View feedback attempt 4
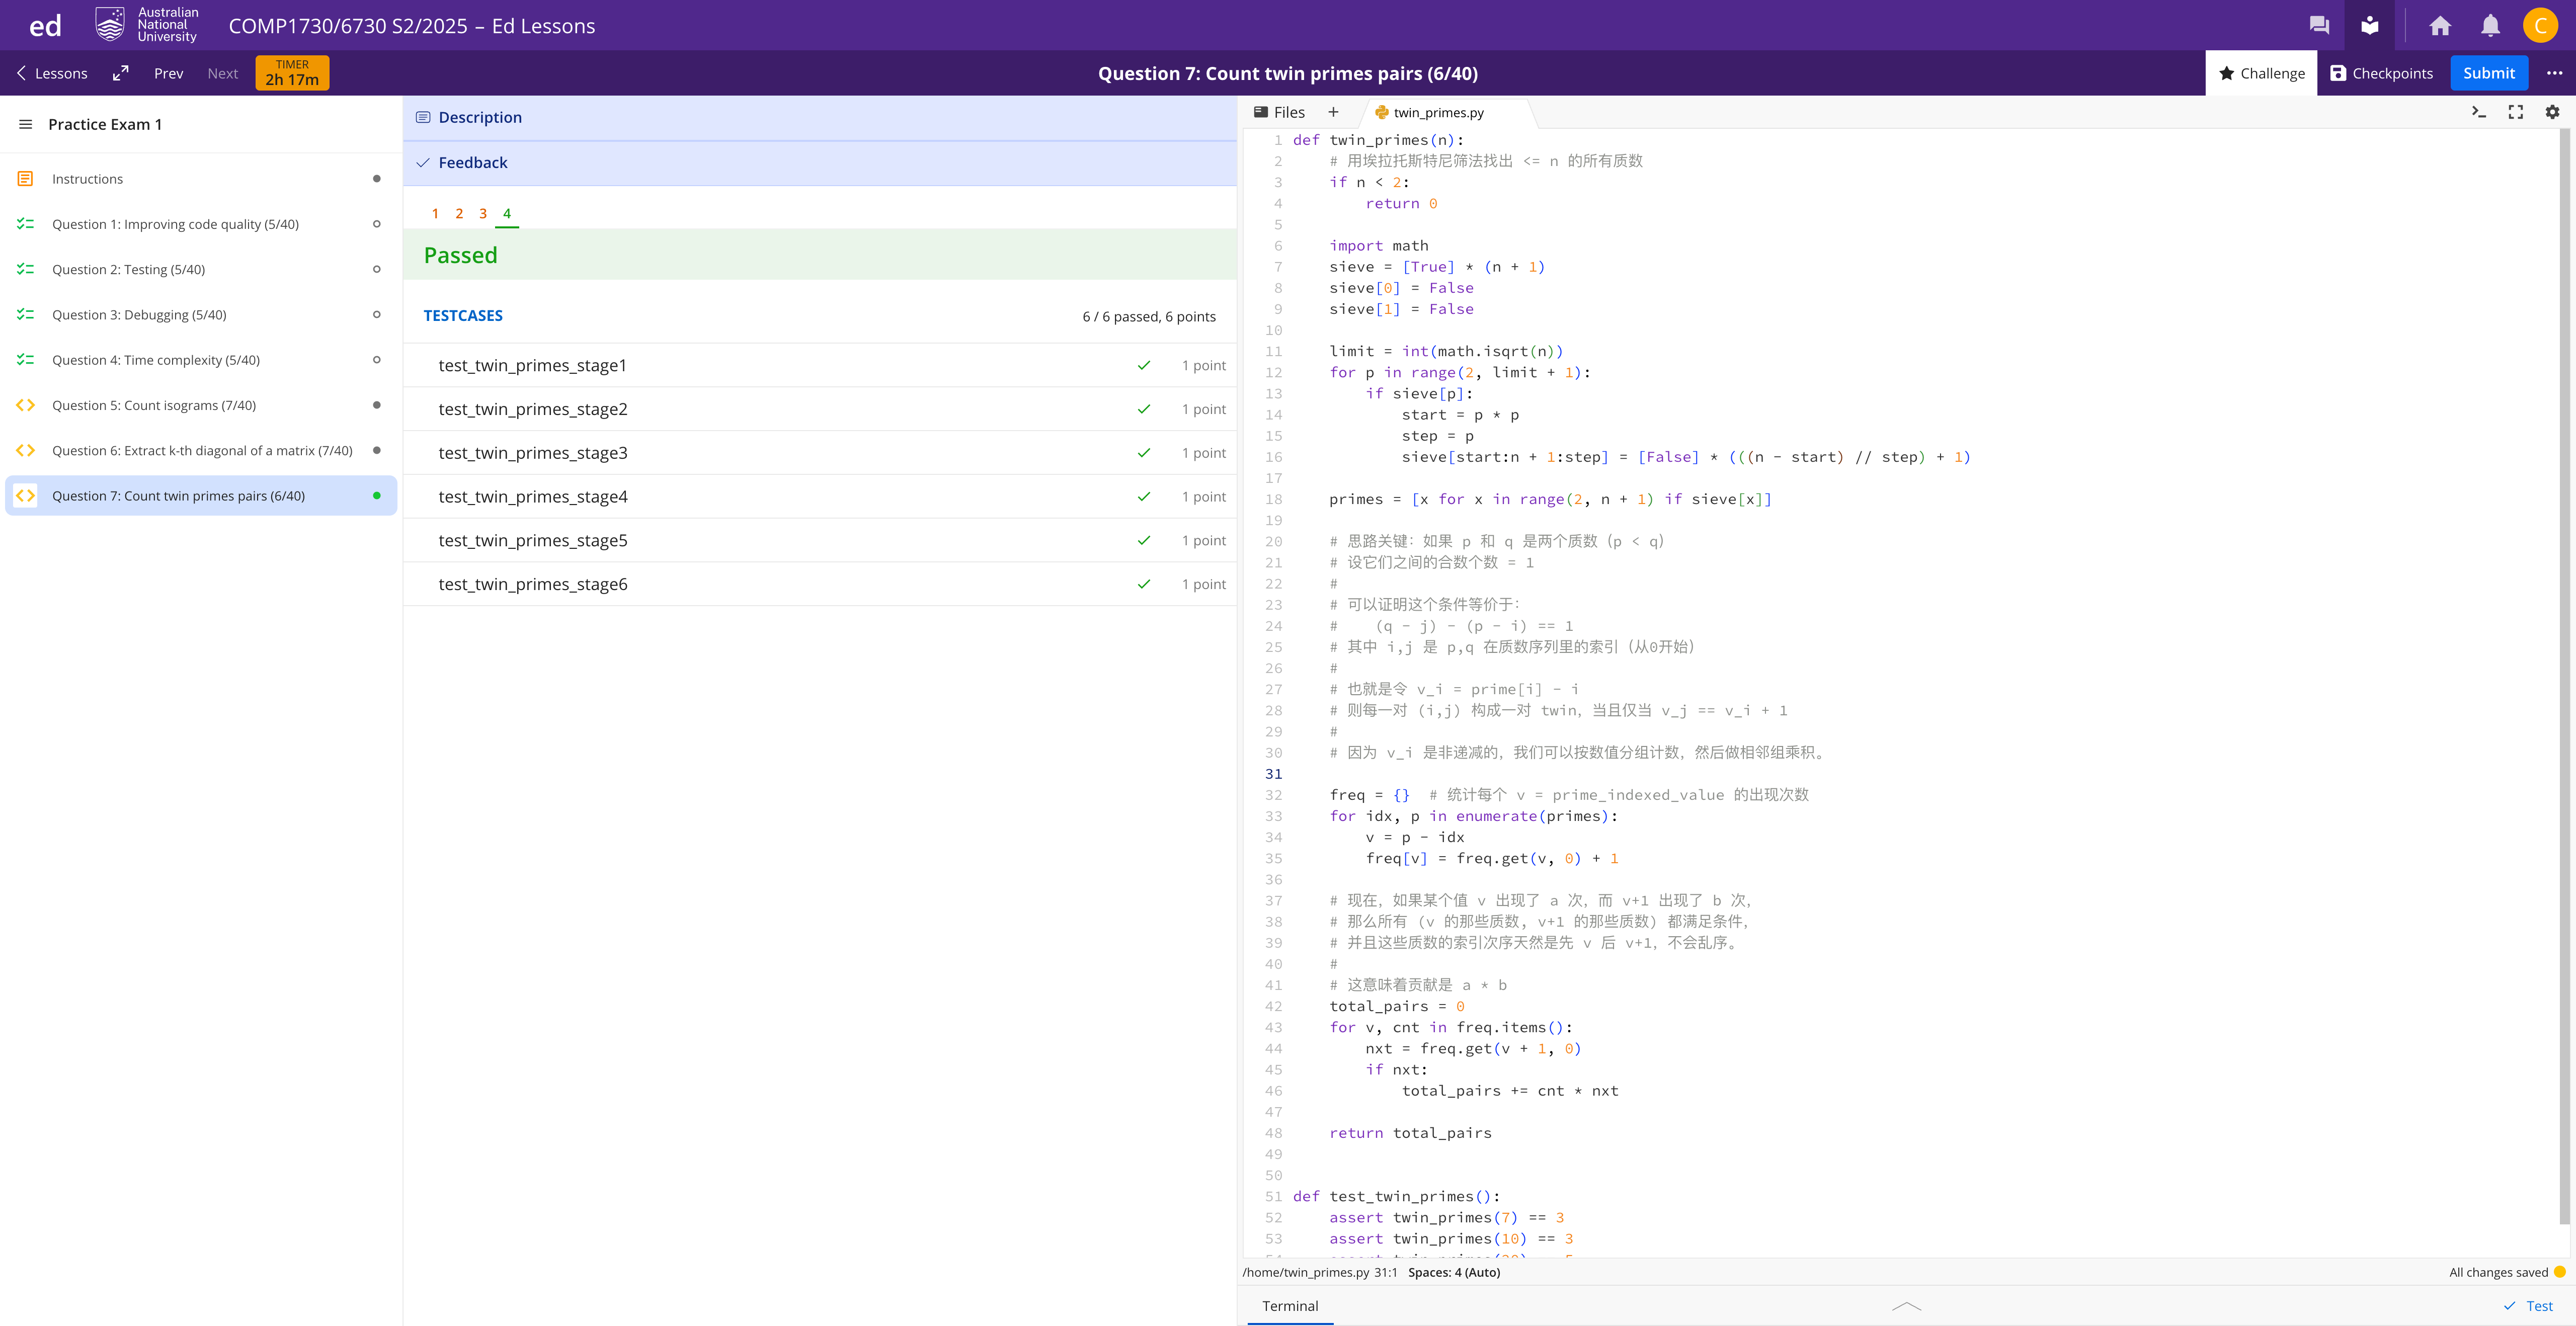 point(507,213)
